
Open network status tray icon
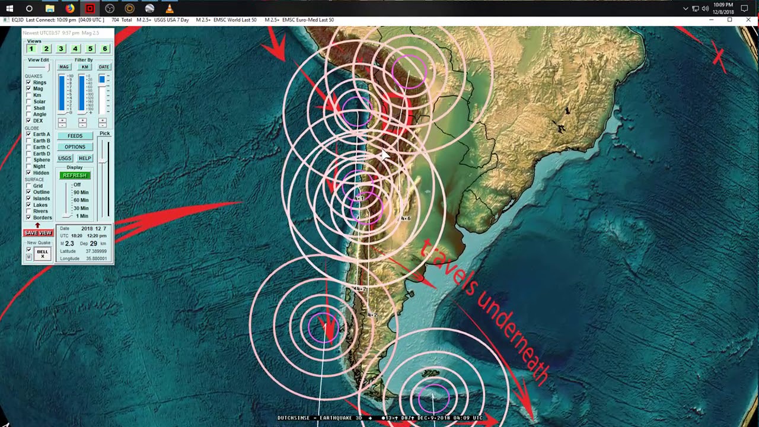point(696,8)
